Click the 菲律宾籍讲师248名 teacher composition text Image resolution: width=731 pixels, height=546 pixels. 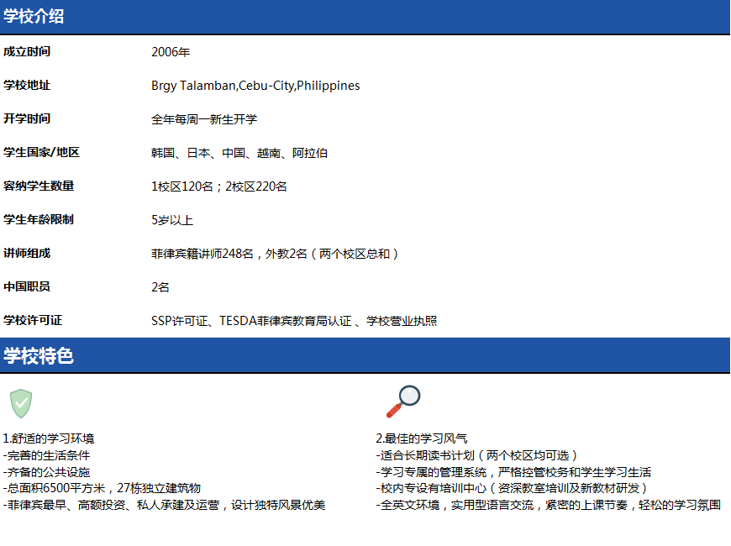point(275,254)
